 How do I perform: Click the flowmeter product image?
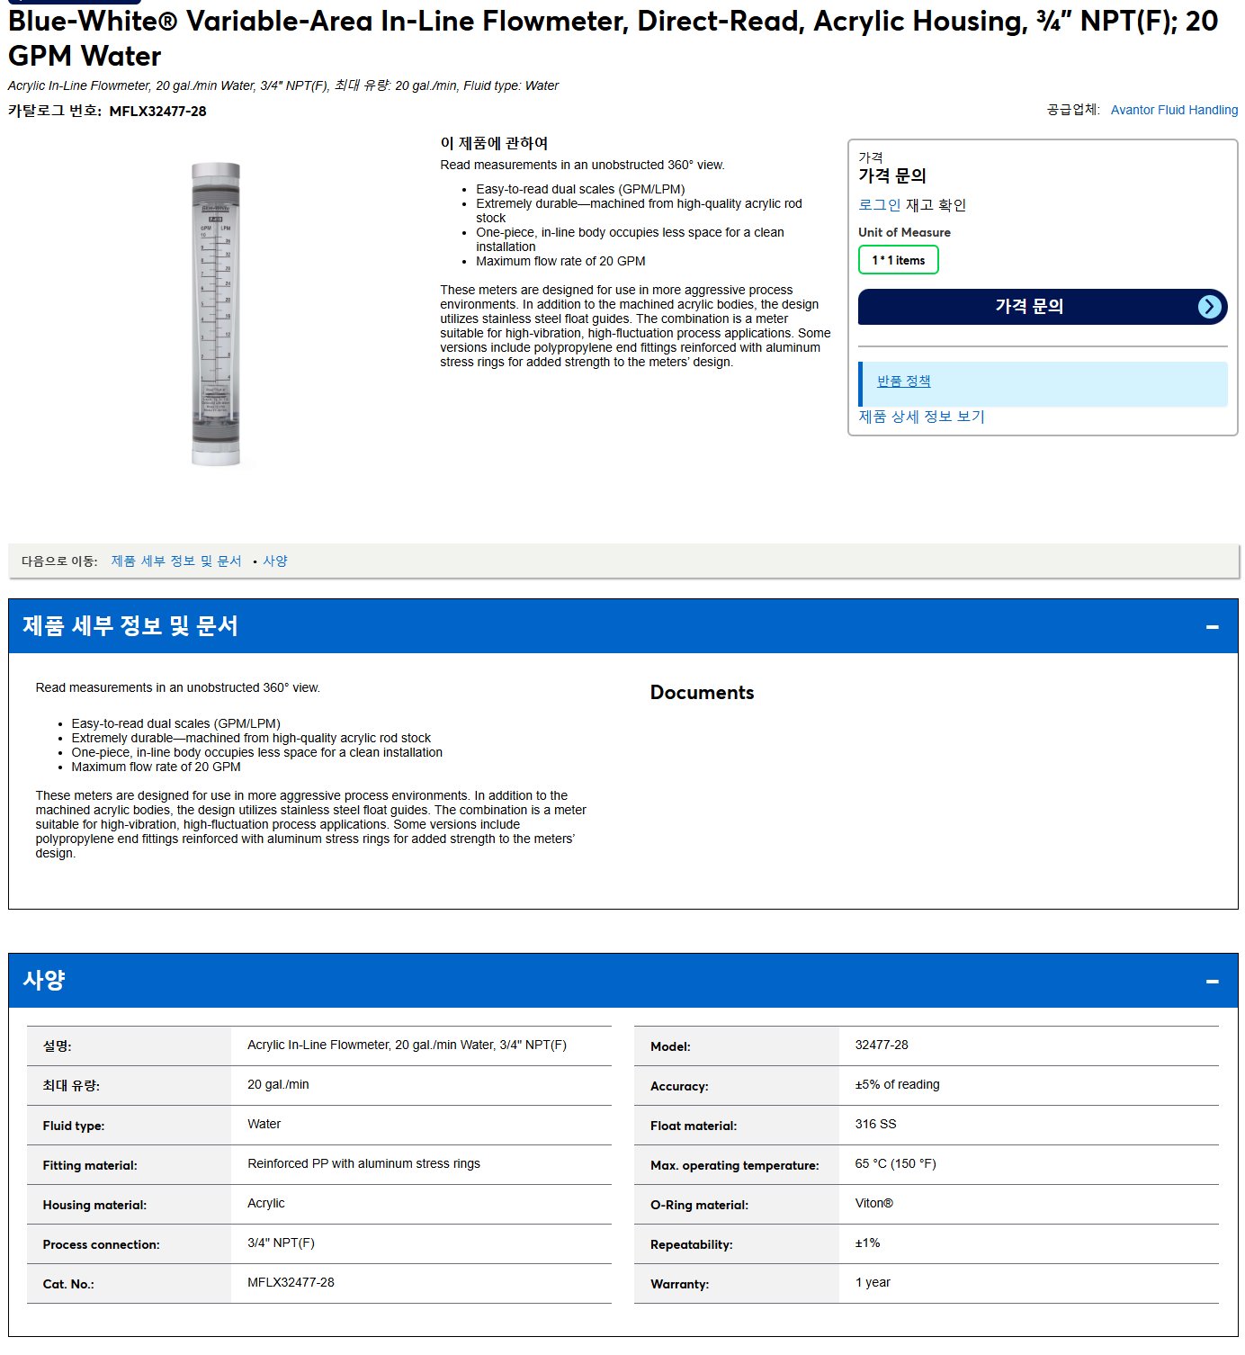[x=216, y=314]
